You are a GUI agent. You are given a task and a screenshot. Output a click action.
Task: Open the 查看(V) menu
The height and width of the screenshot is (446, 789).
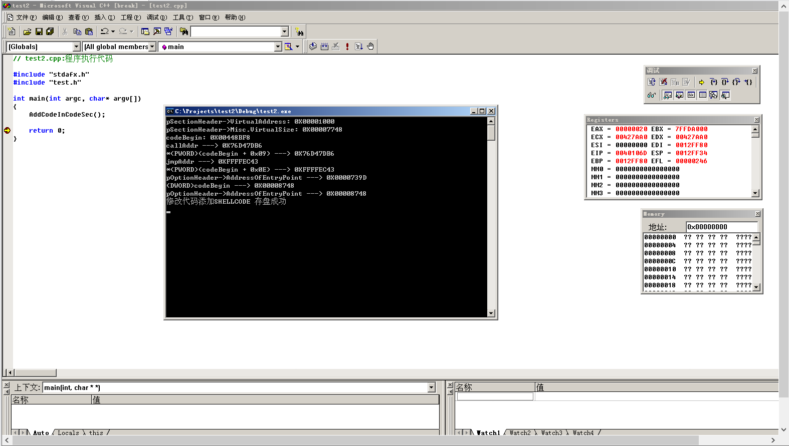pos(79,18)
